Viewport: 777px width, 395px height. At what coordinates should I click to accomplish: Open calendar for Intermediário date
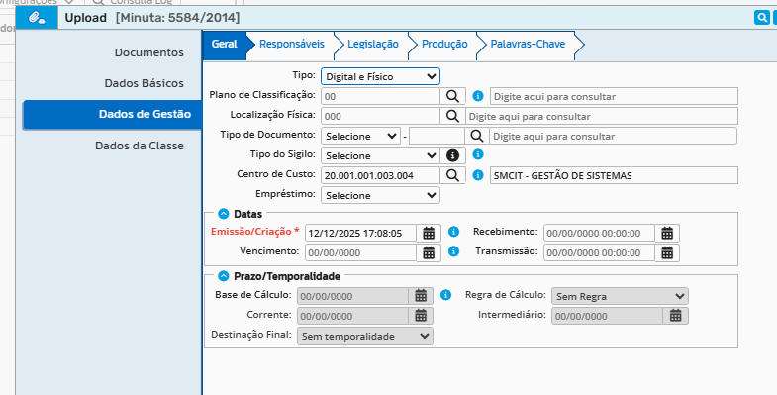click(675, 316)
